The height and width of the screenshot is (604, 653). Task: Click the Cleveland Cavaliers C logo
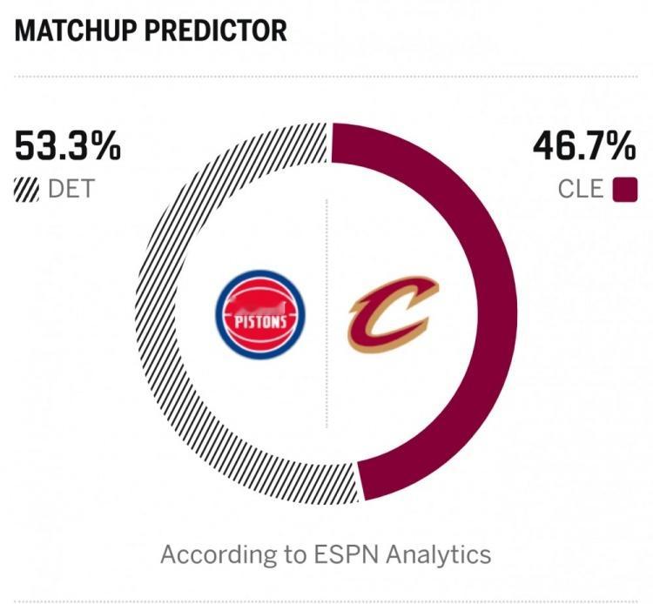(x=394, y=314)
